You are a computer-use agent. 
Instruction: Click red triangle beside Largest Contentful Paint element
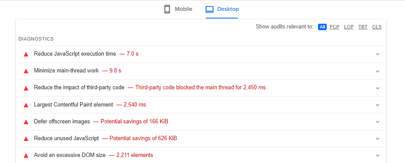click(x=26, y=105)
